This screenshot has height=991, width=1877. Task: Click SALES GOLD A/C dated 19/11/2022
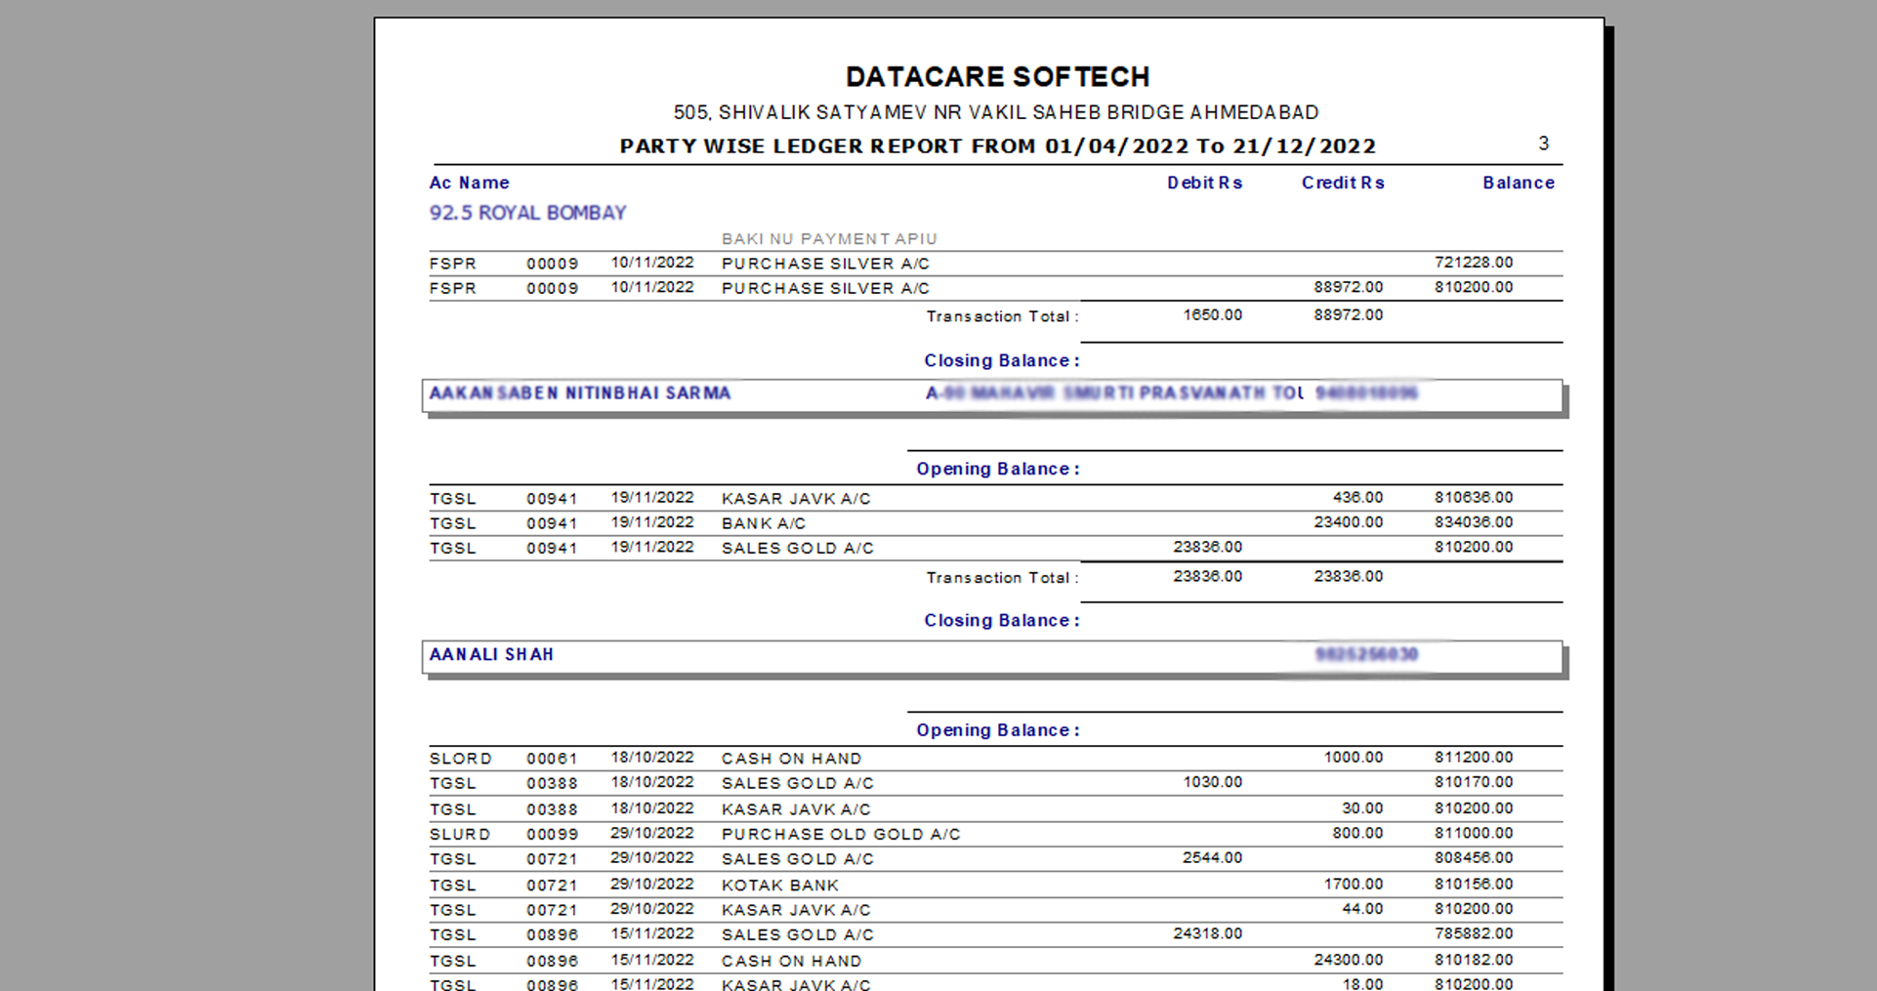click(798, 549)
